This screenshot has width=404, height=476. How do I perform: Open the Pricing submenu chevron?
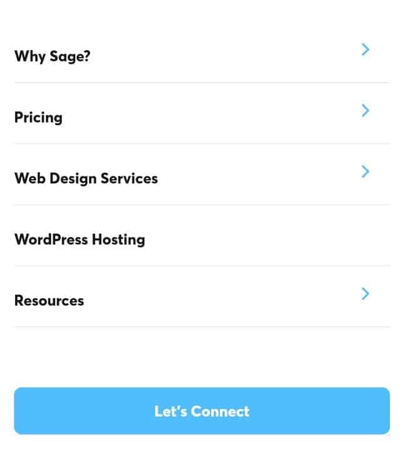coord(365,110)
